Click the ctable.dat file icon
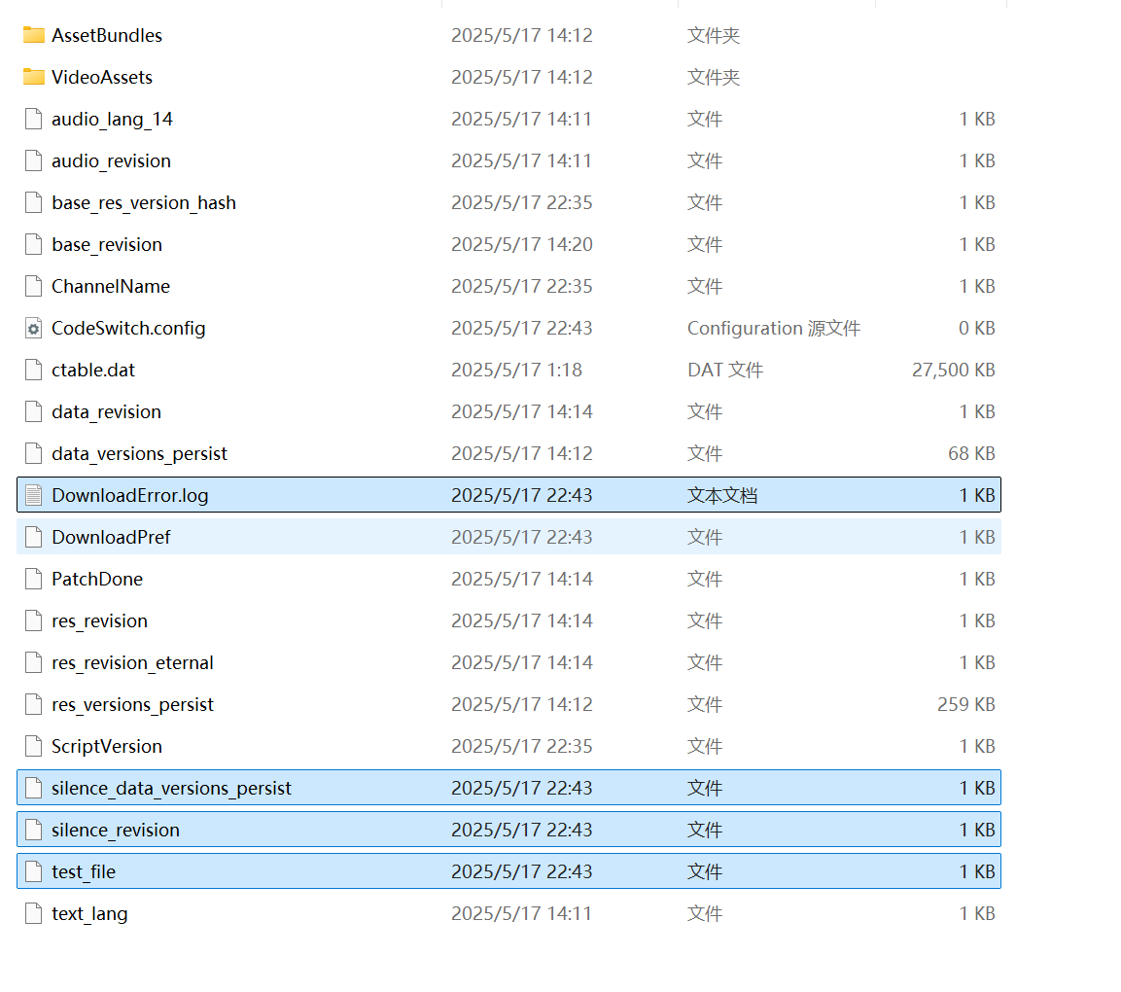1121x992 pixels. click(x=34, y=370)
